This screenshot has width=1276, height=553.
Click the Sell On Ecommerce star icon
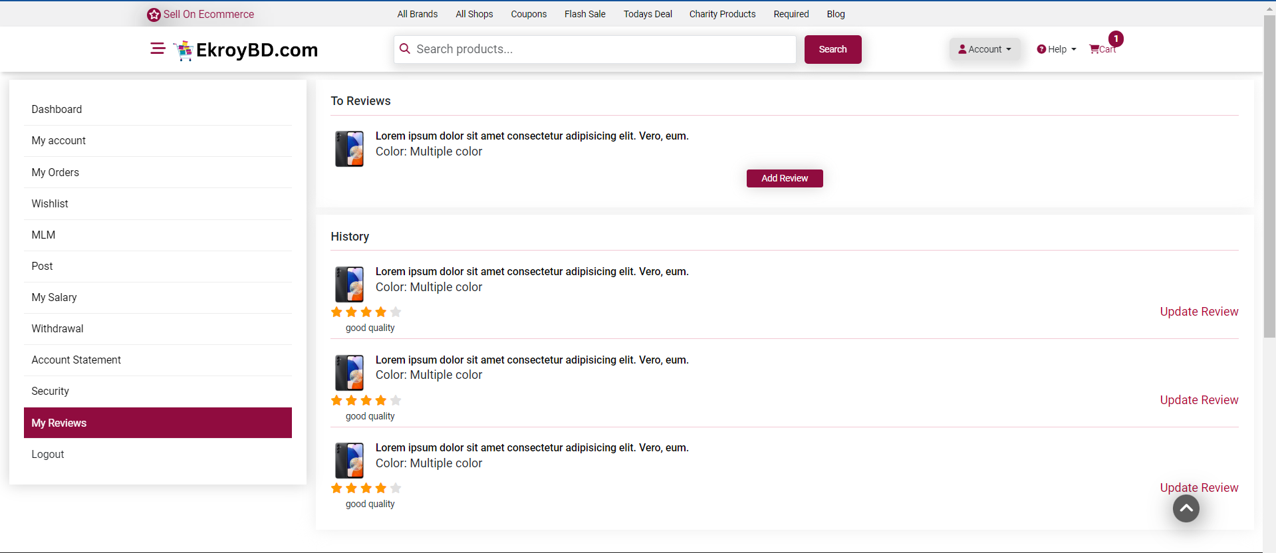click(x=154, y=15)
